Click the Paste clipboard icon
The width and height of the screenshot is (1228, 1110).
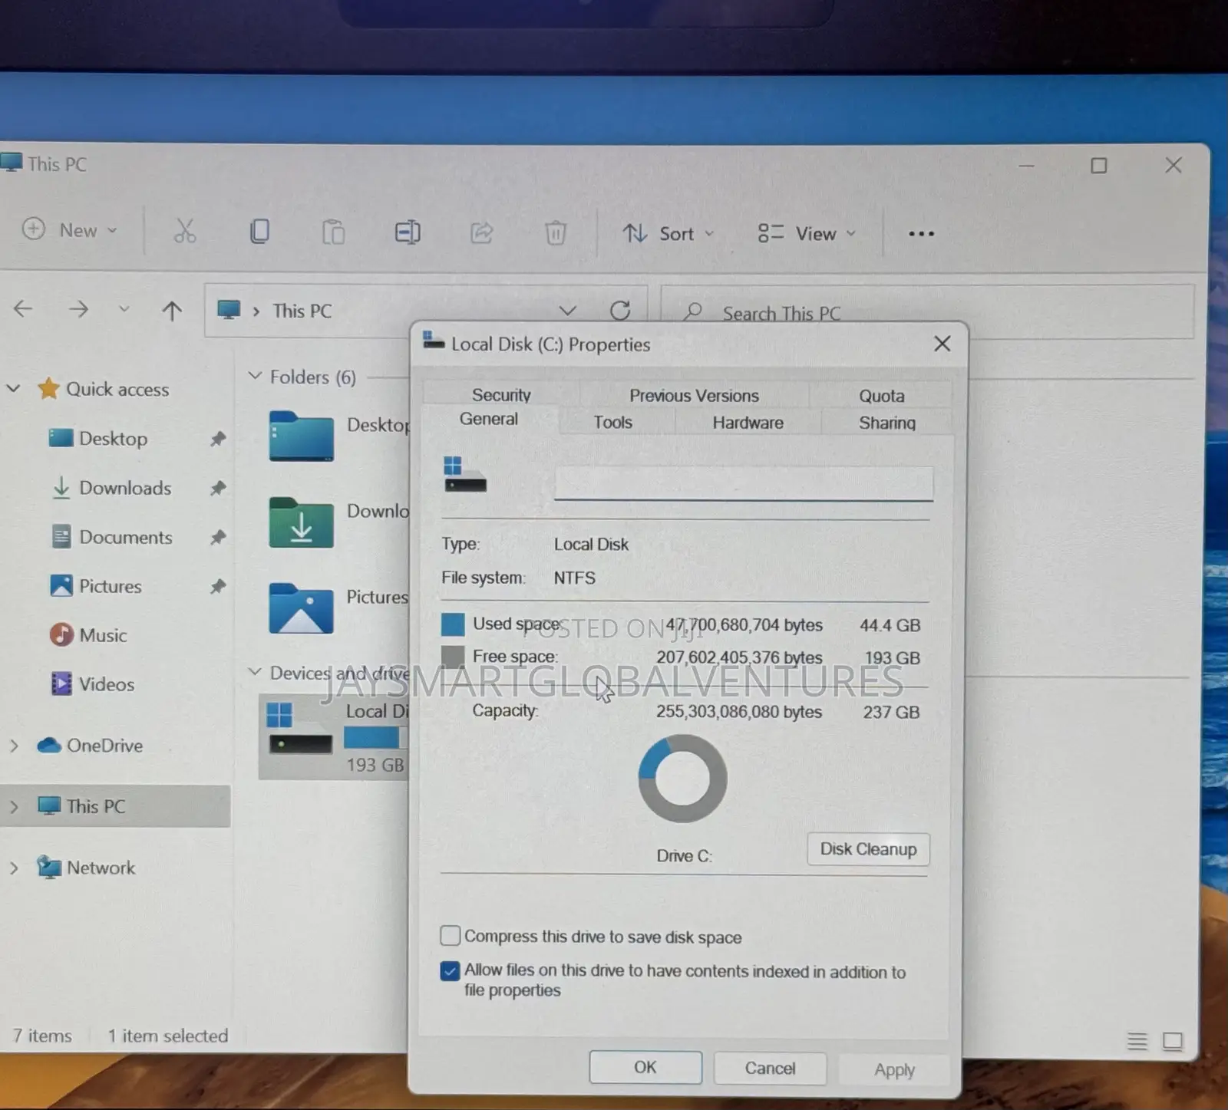(333, 232)
